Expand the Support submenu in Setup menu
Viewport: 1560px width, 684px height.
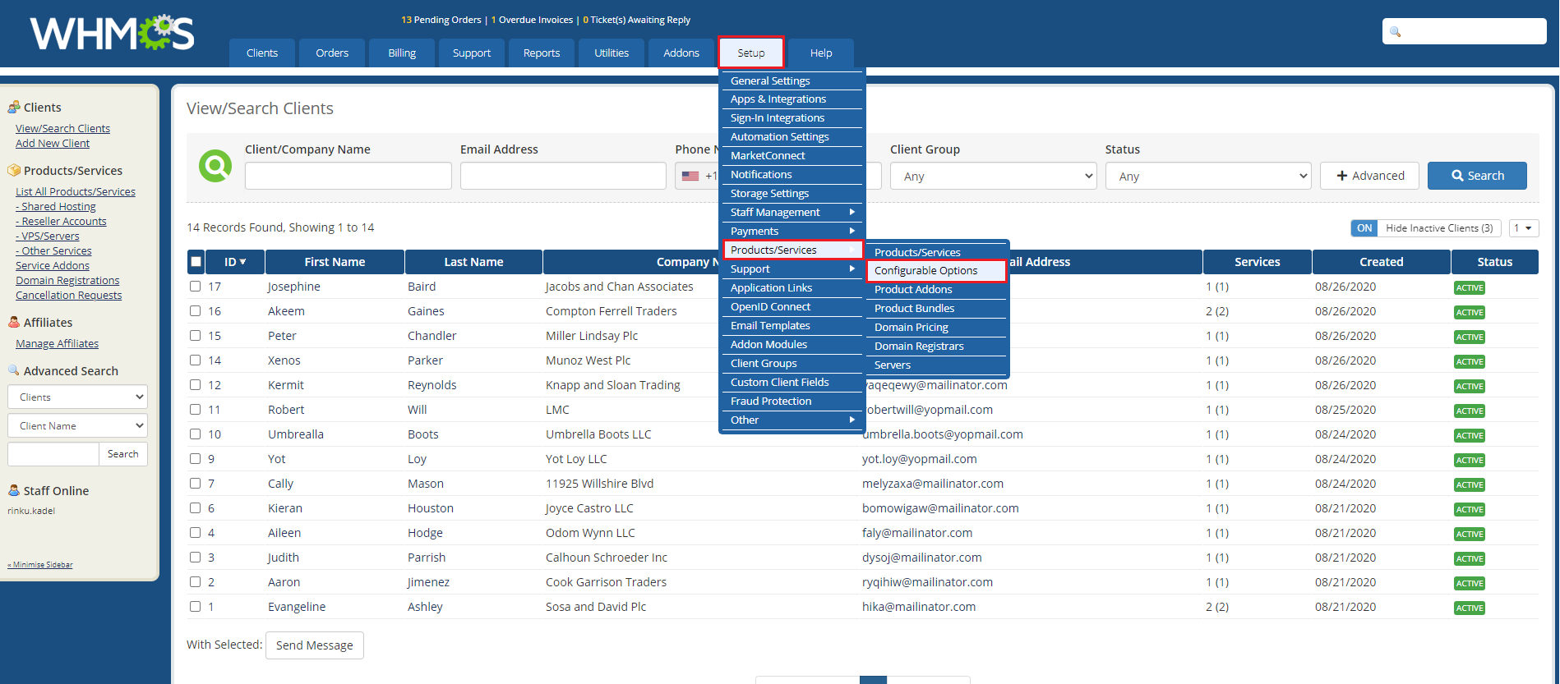(792, 269)
